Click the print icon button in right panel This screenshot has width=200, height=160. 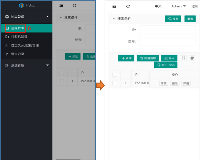pos(192,58)
